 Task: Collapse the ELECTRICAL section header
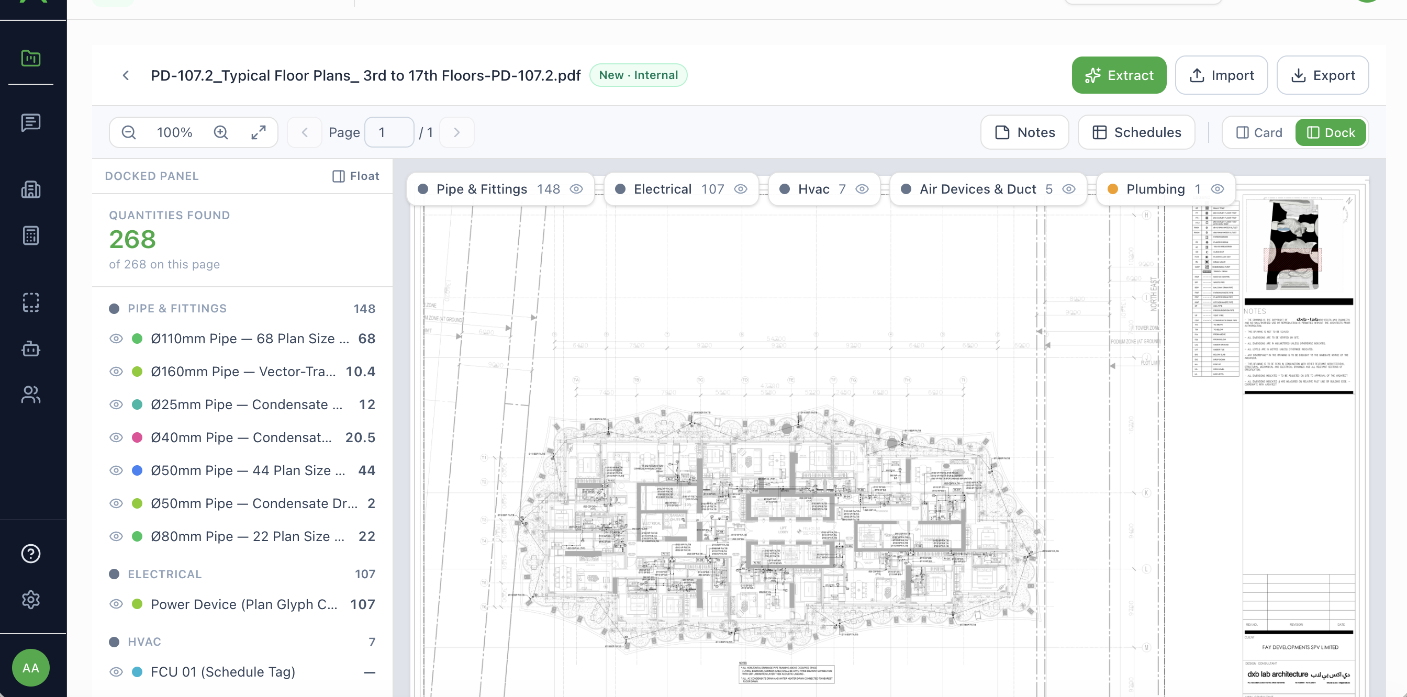pos(242,574)
